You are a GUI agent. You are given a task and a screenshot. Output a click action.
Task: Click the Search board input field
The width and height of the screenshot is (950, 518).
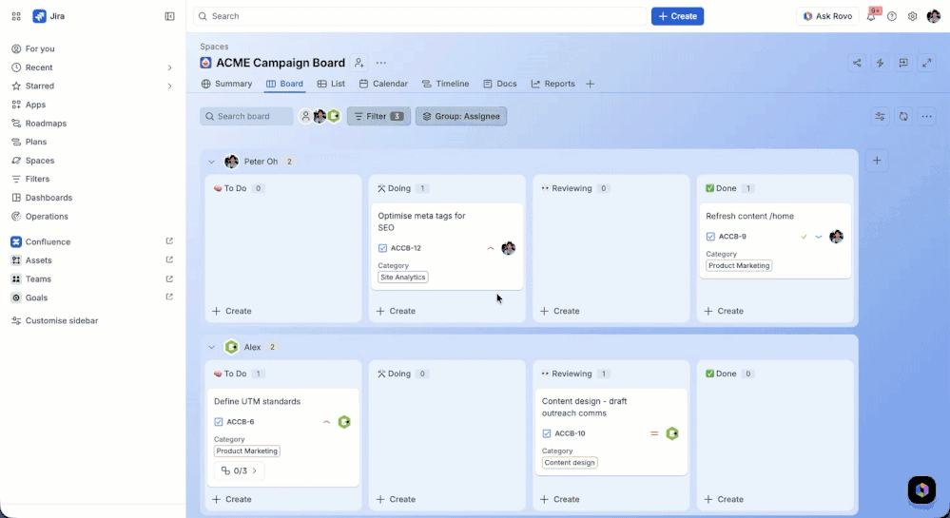(x=246, y=116)
